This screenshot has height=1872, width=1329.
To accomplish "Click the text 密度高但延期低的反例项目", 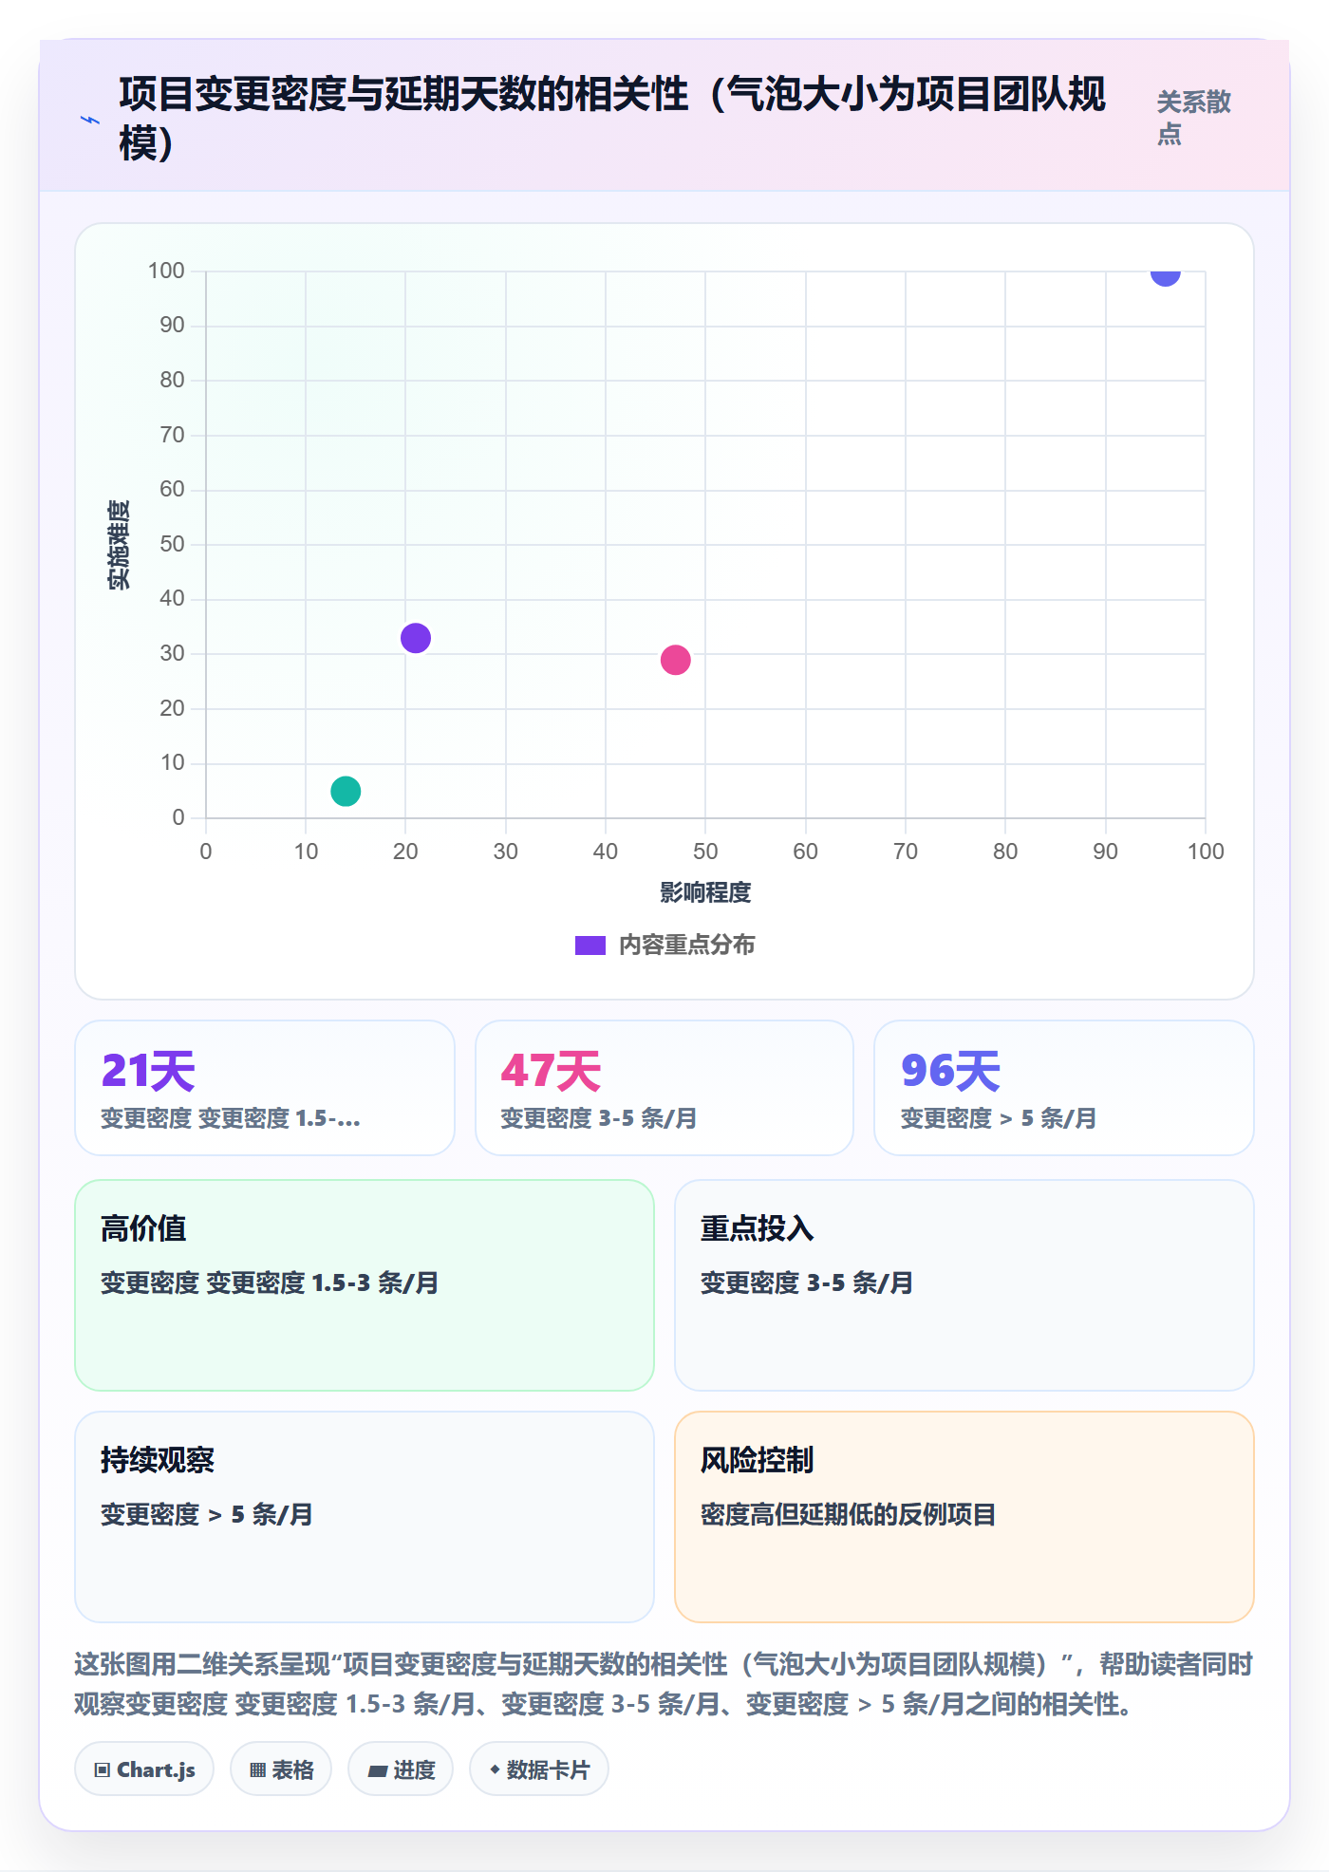I will (848, 1514).
